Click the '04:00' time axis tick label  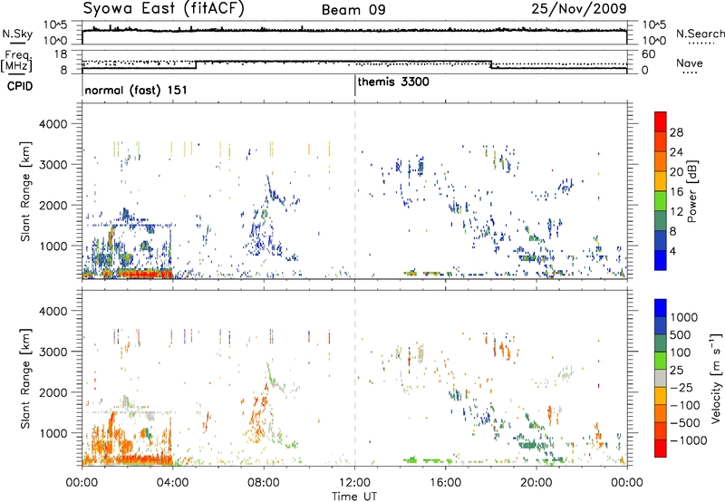coord(173,483)
